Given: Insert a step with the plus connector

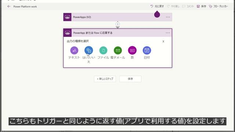Looking at the screenshot, I should click(117, 24).
